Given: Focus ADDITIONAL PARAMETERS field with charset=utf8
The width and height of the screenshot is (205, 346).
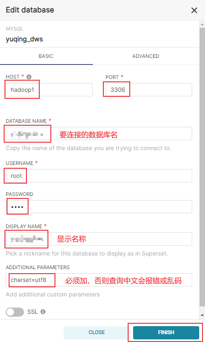Looking at the screenshot, I should pyautogui.click(x=99, y=280).
